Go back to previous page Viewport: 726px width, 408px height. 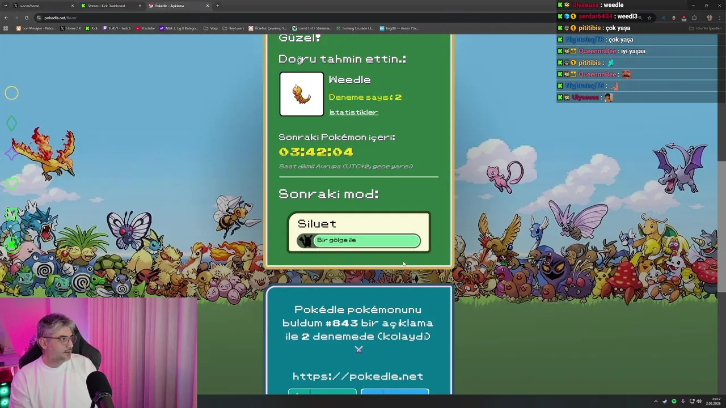coord(6,18)
